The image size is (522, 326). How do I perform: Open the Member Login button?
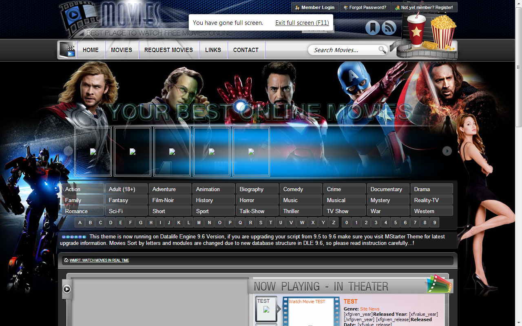314,7
